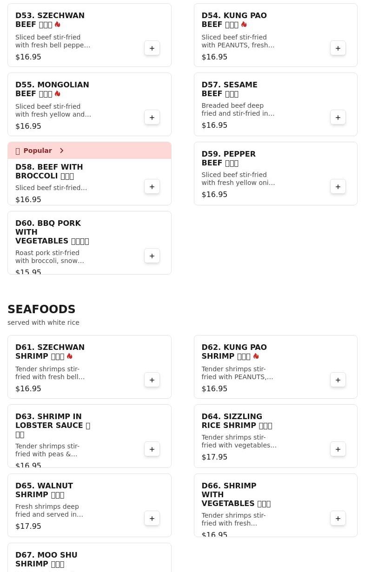Click plus for D63 Shrimp in Lobster Sauce

[x=152, y=449]
